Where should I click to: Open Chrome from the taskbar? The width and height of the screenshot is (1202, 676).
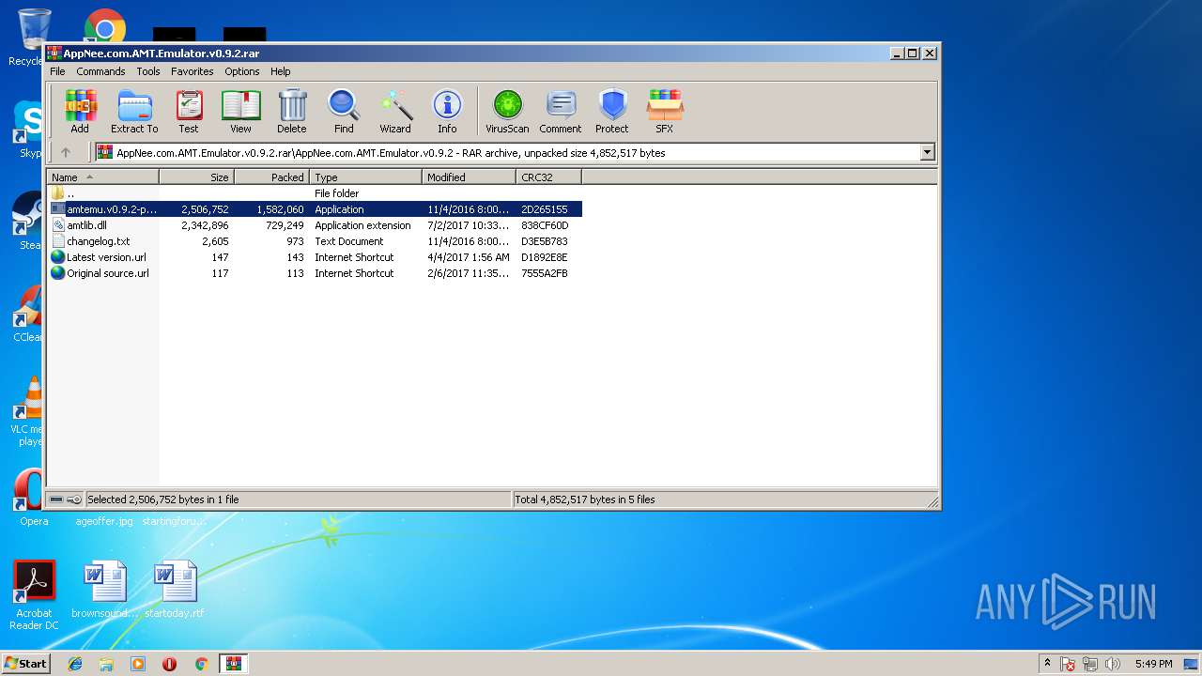201,664
